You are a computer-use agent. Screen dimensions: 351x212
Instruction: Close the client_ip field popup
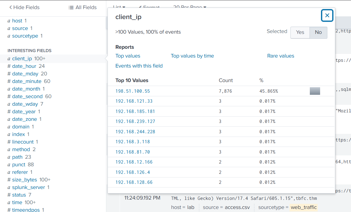[x=327, y=15]
